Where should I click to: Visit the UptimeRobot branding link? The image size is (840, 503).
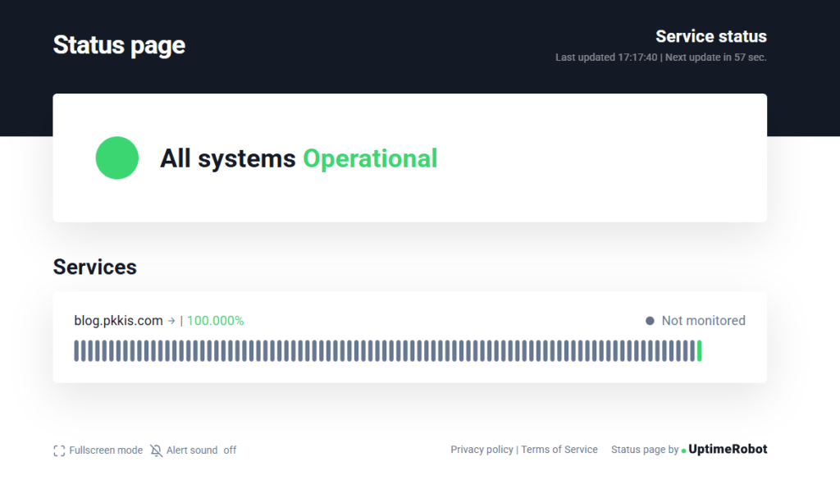pos(728,450)
